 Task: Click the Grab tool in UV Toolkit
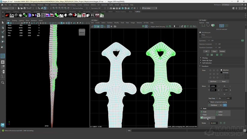click(208, 112)
